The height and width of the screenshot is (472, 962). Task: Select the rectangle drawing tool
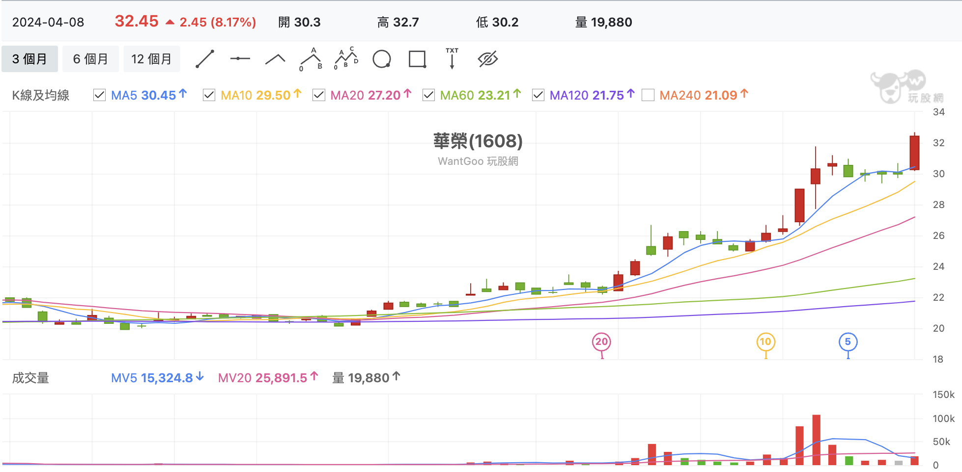pyautogui.click(x=417, y=59)
